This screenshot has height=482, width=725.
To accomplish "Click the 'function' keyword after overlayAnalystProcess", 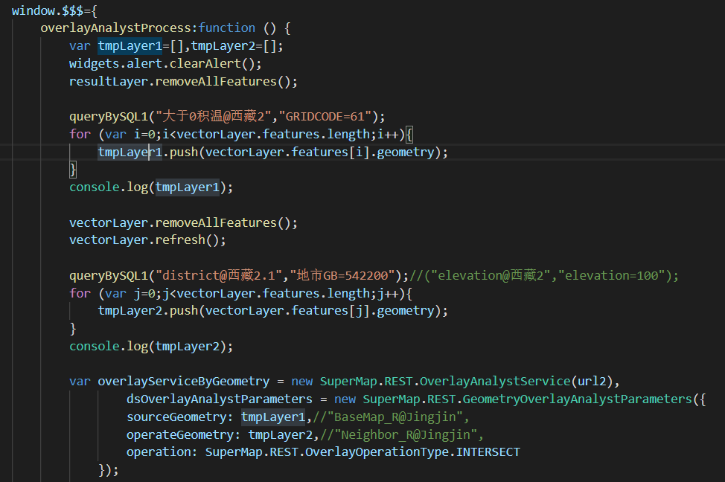I will (x=226, y=28).
